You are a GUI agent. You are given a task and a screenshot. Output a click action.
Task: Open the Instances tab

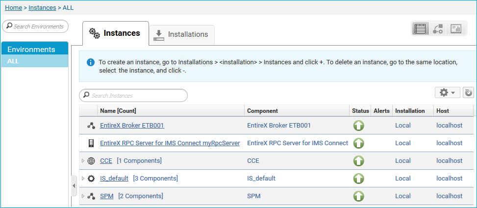coord(116,33)
